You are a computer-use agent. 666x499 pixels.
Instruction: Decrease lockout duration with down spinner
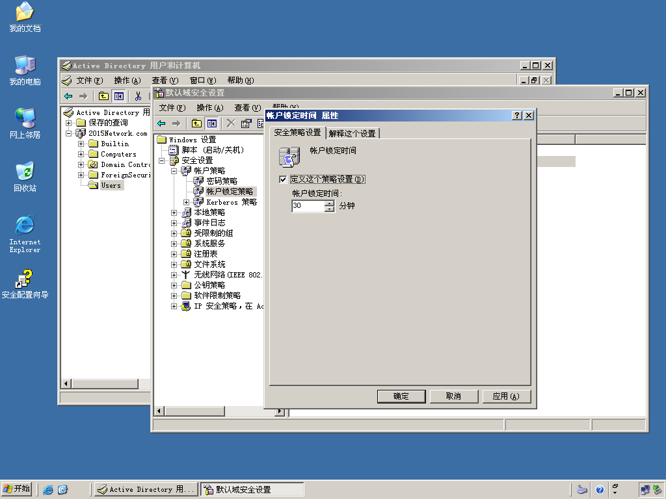(x=329, y=209)
